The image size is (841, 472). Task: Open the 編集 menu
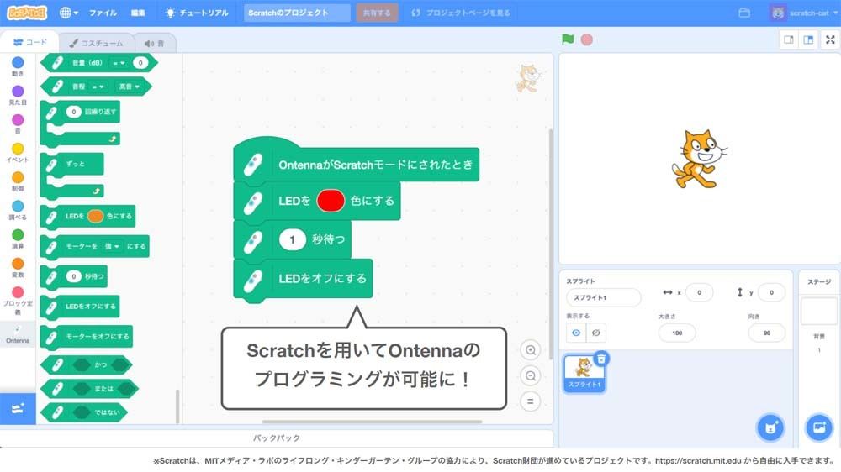tap(138, 13)
